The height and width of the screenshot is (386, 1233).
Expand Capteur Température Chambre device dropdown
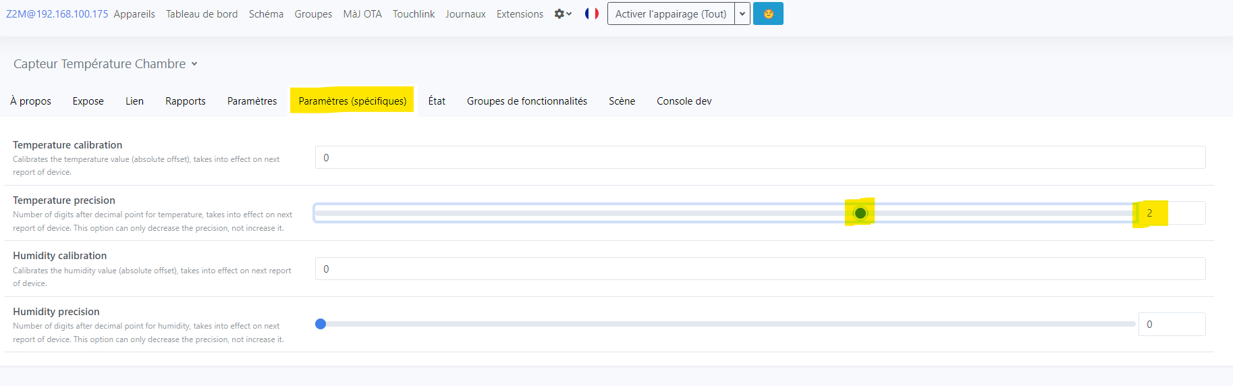pos(105,63)
